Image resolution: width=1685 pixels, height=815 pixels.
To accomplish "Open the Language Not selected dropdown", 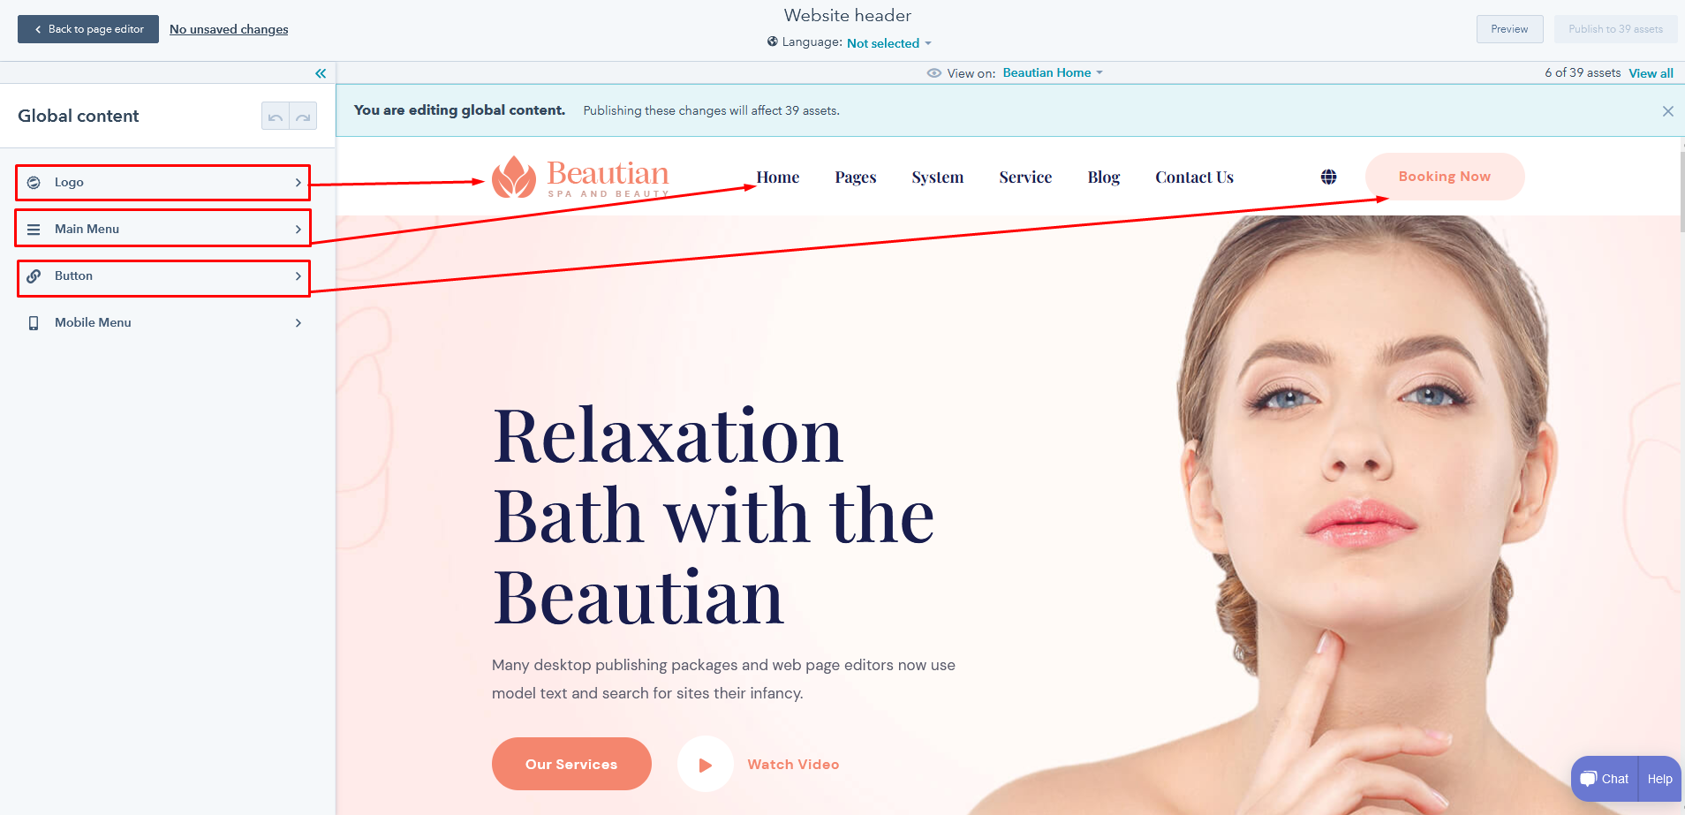I will point(888,43).
